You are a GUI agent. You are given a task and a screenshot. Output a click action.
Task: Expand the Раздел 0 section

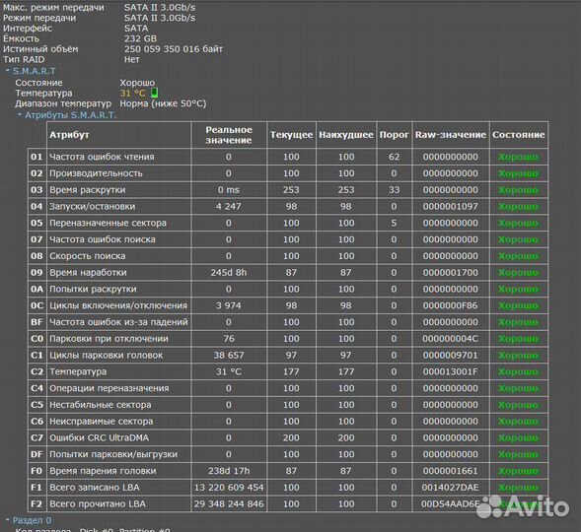(x=8, y=520)
